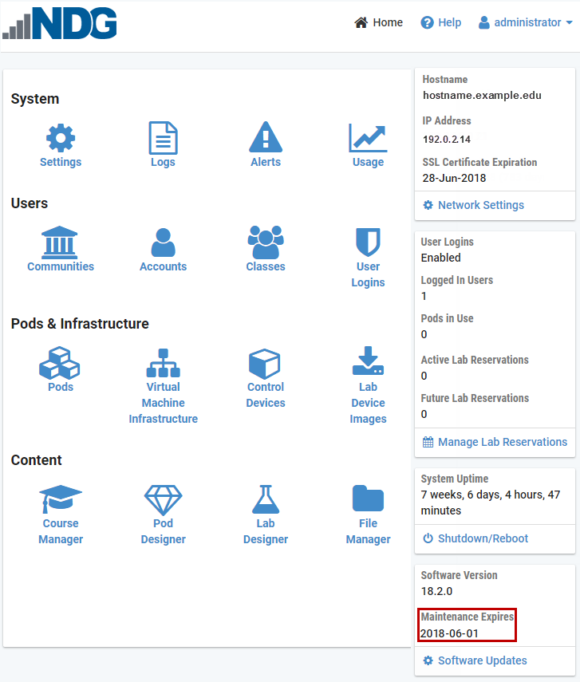Open the Control Devices box icon

tap(266, 364)
